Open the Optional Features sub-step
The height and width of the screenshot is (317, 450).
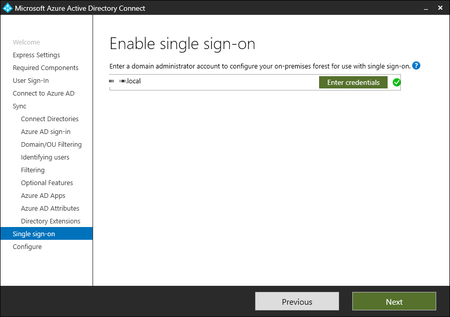[x=47, y=183]
